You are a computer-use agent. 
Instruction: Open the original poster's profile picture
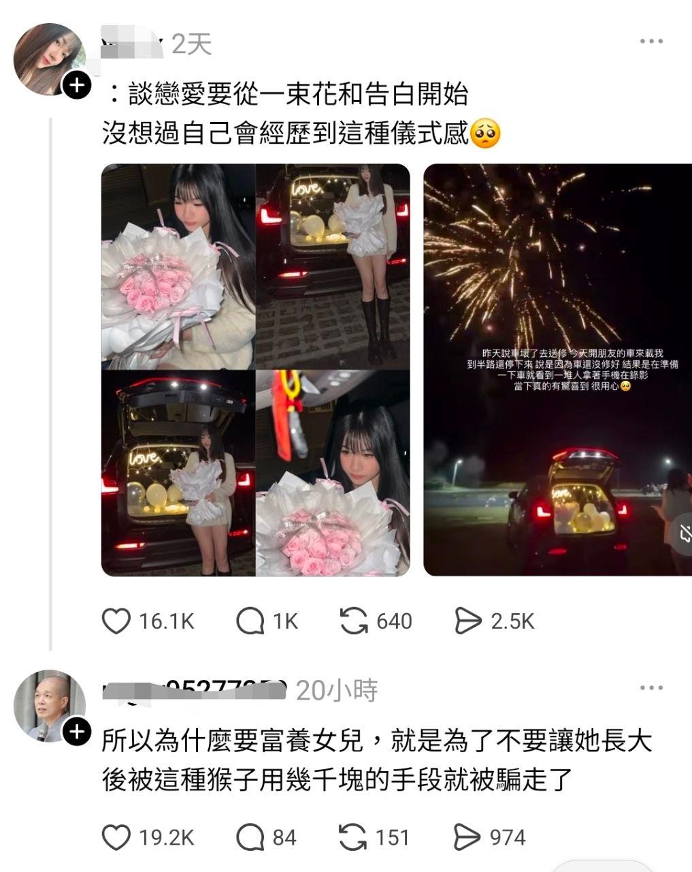point(49,59)
